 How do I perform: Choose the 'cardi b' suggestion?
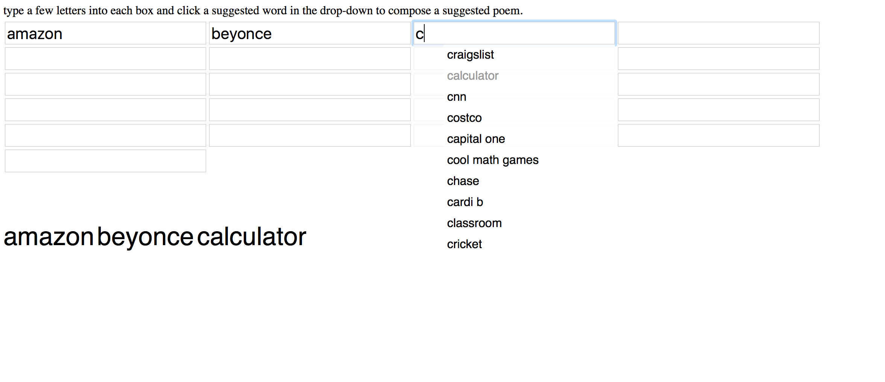point(465,202)
